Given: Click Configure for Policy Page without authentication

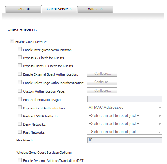Looking at the screenshot, I should (x=102, y=82).
